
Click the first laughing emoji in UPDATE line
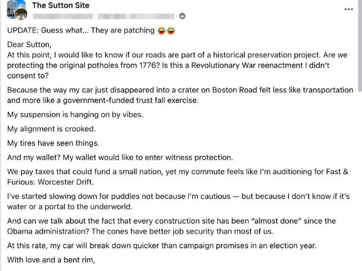[x=162, y=30]
